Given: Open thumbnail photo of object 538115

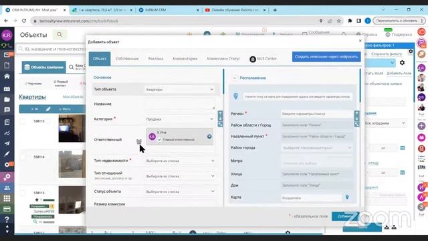Looking at the screenshot, I should 72,129.
